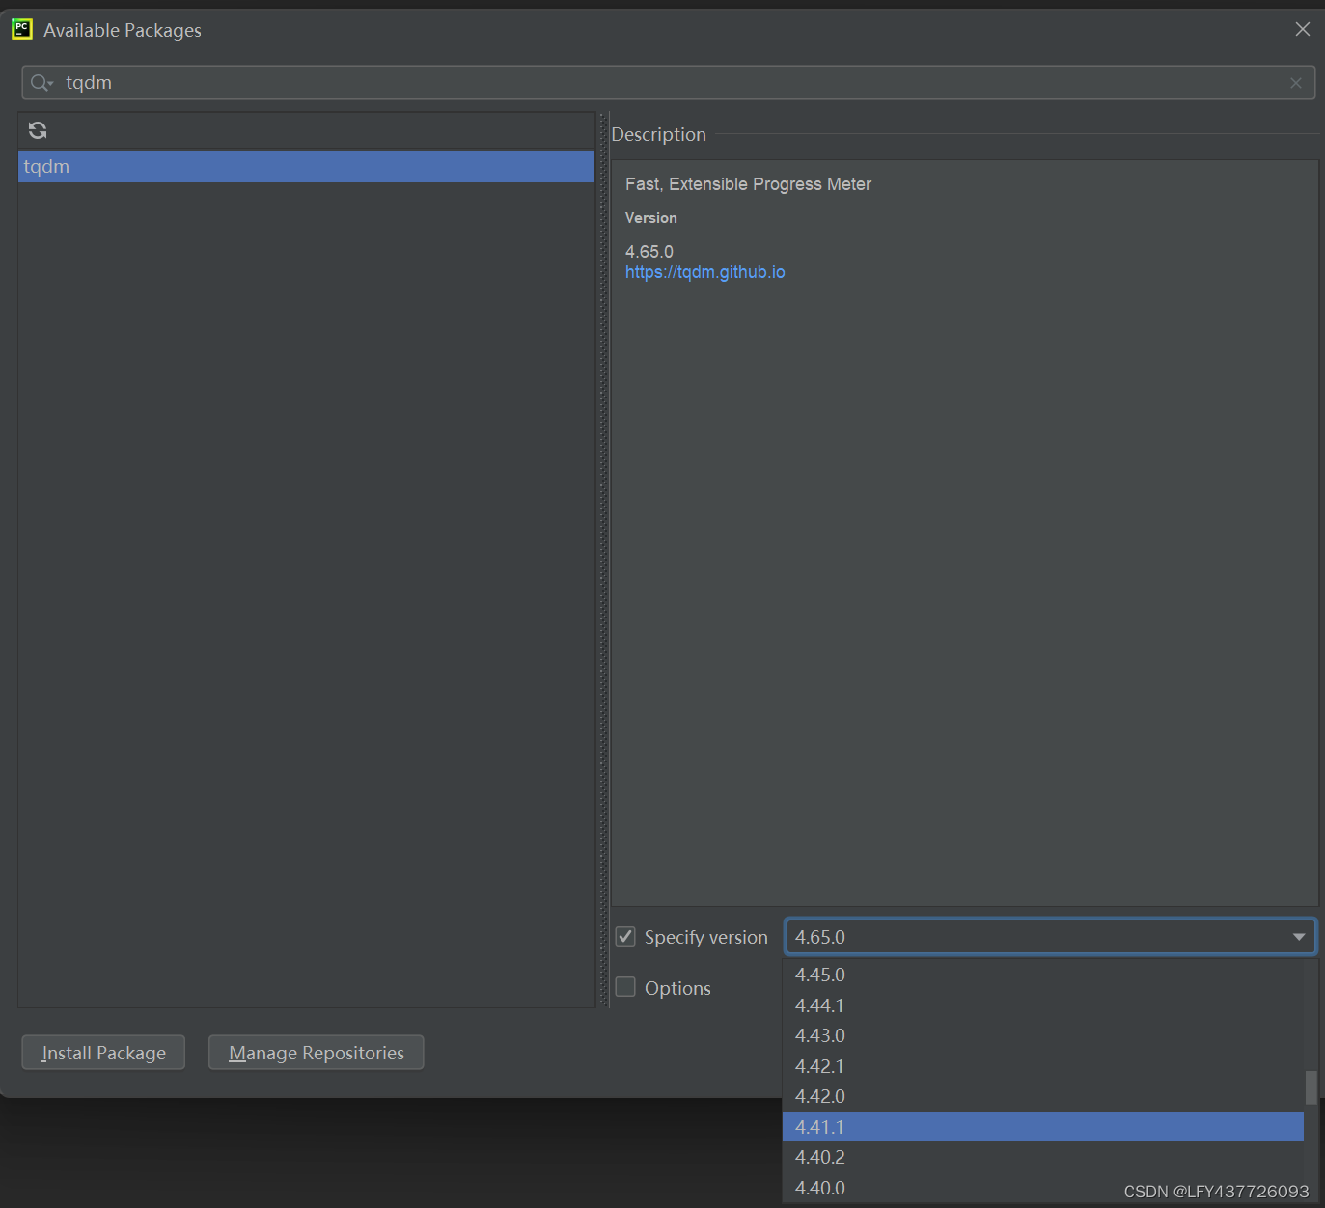Click the Fast, Extensible Progress Meter description
Screen dimensions: 1325x1208
point(748,184)
